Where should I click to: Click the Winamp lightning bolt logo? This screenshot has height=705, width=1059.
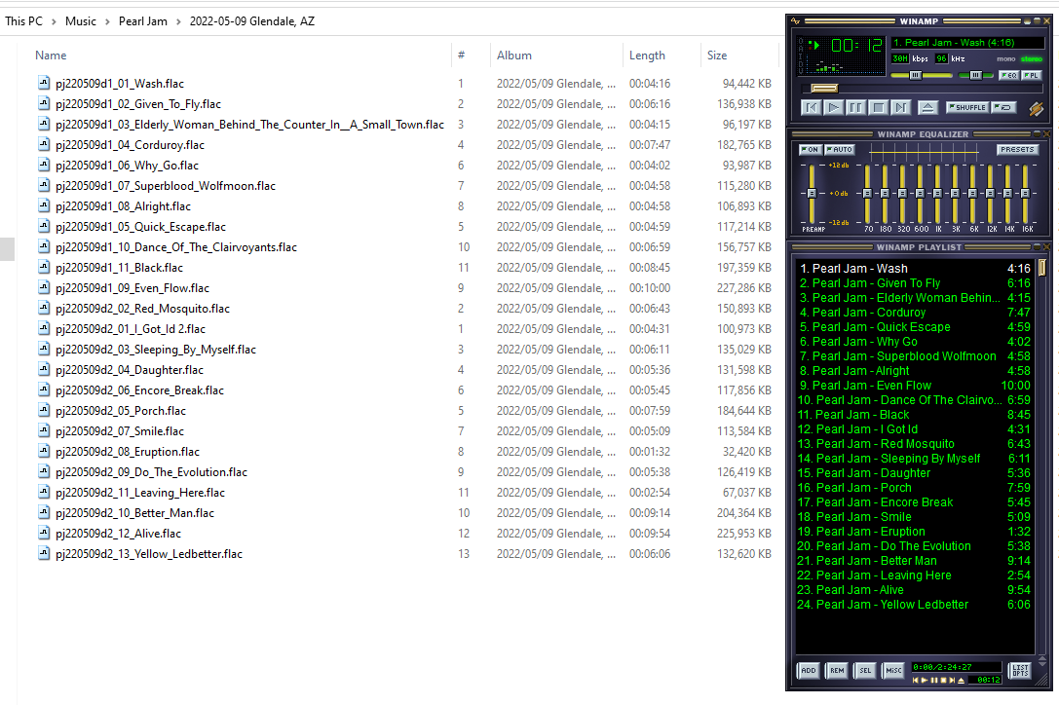click(1037, 109)
